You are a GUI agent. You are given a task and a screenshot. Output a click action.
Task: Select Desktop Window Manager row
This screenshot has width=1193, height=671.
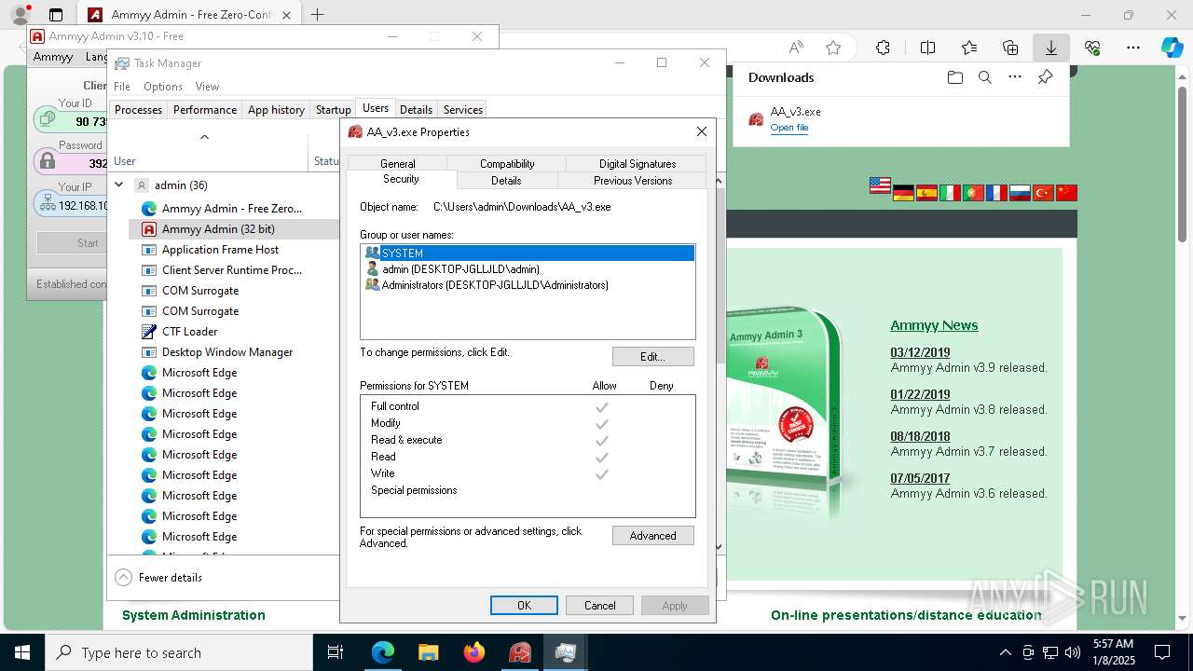[234, 351]
